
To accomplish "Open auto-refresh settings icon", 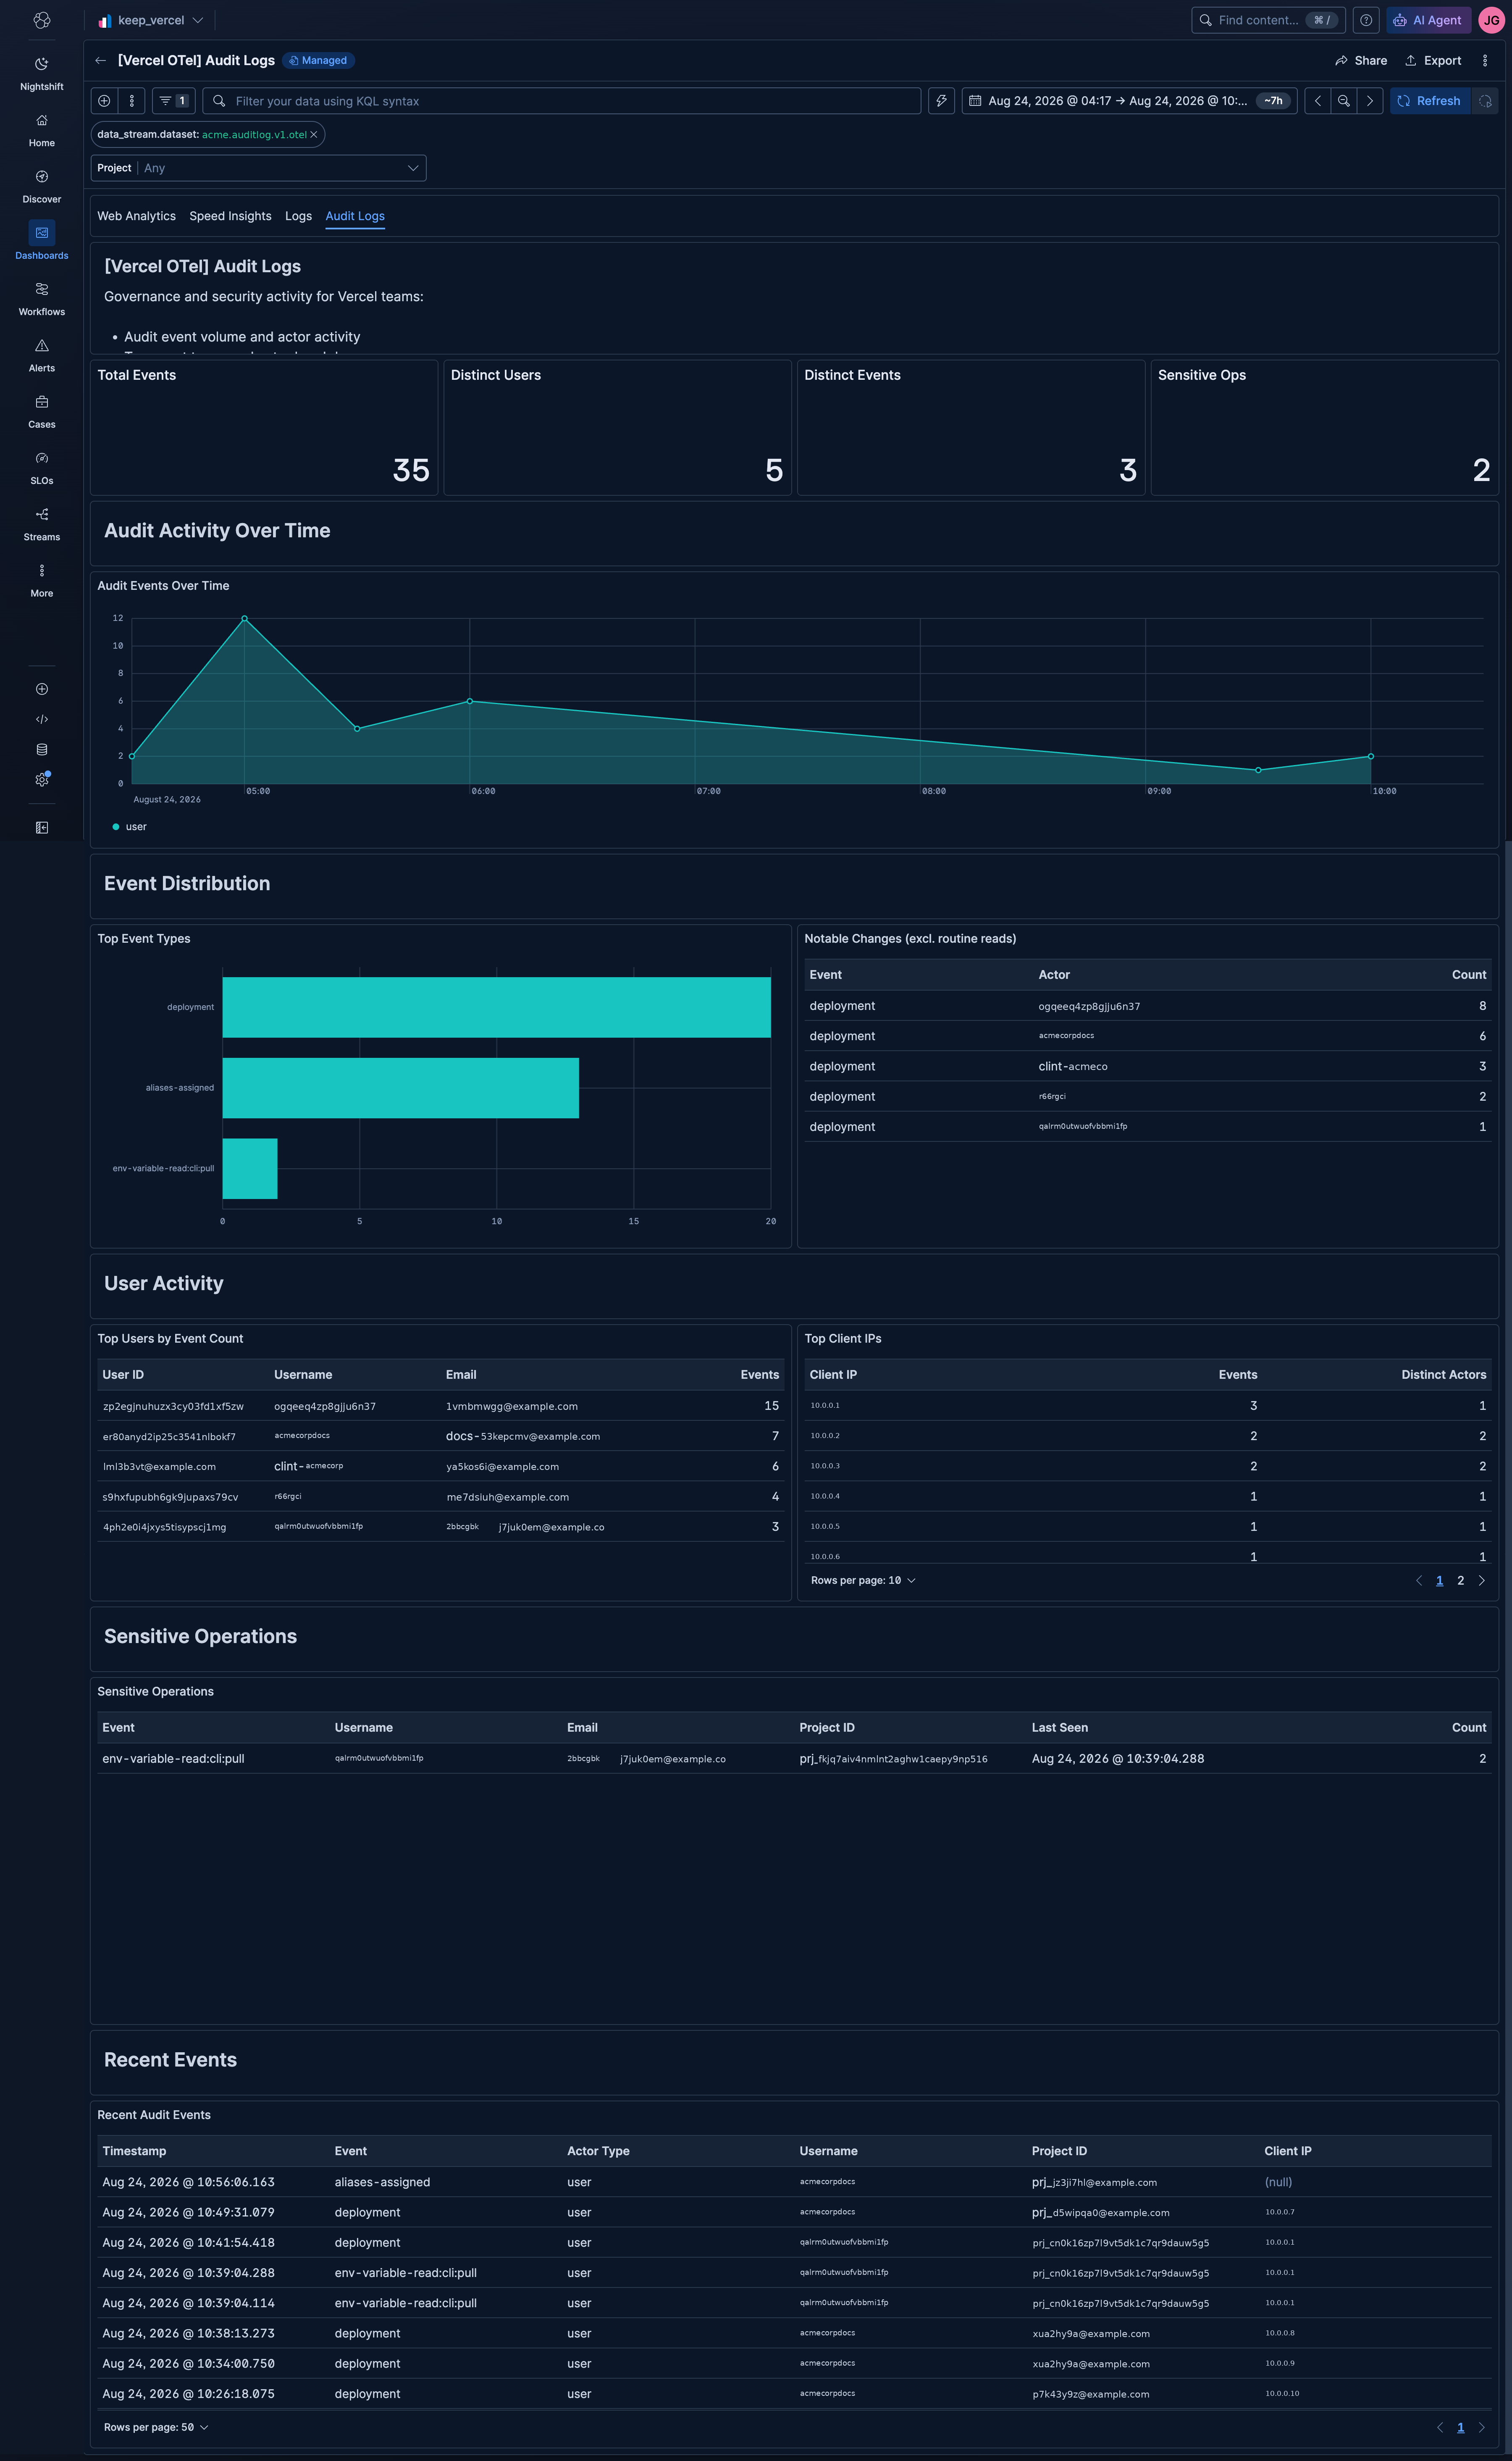I will point(1485,101).
